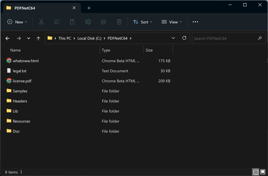Select the Resources folder name
Screen dimensions: 268x176
21,121
